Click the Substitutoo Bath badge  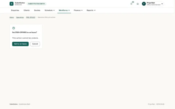[36, 4]
